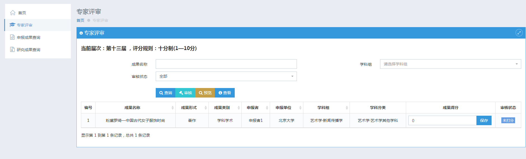This screenshot has height=159, width=526.
Task: Expand panel with fullscreen arrow icon
Action: point(519,33)
